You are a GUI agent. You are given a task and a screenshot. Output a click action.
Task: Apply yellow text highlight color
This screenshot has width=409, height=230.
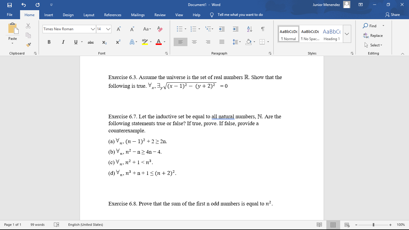(x=145, y=42)
